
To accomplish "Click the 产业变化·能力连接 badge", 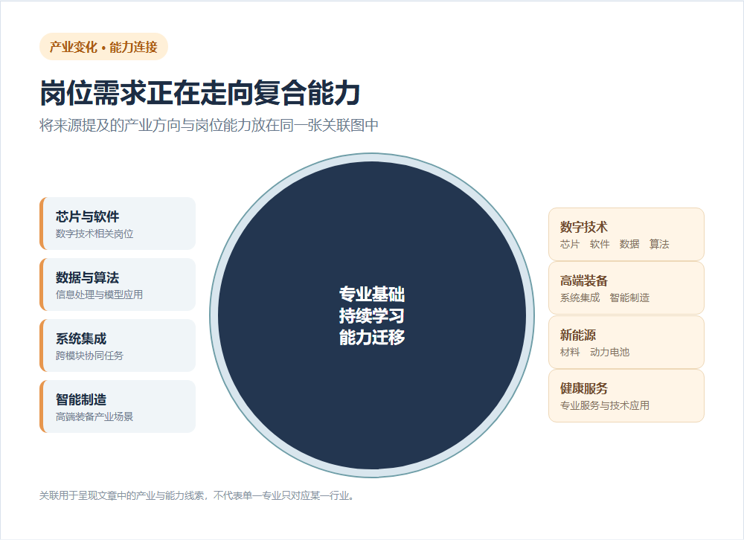I will [103, 47].
